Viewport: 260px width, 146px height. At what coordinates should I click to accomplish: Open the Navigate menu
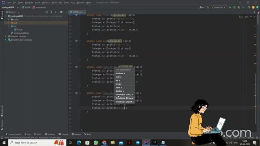pyautogui.click(x=29, y=2)
